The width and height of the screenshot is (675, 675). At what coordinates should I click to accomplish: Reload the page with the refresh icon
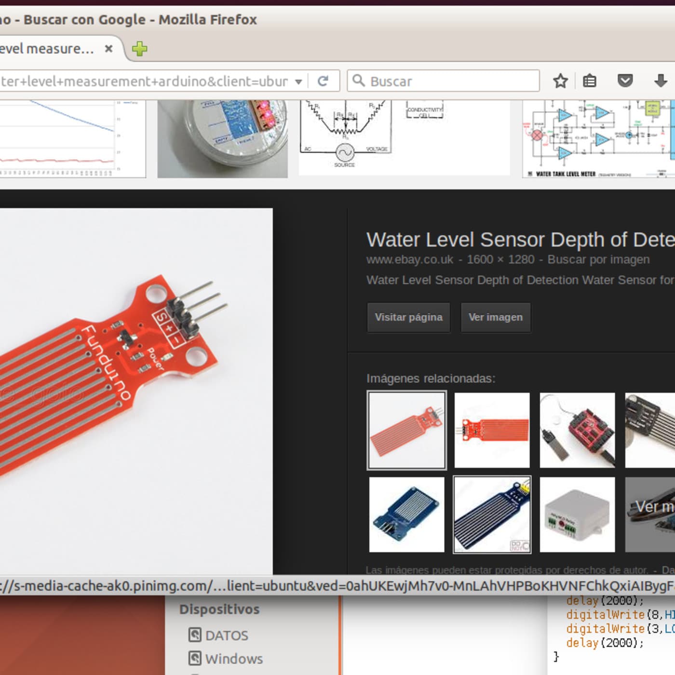[x=323, y=81]
